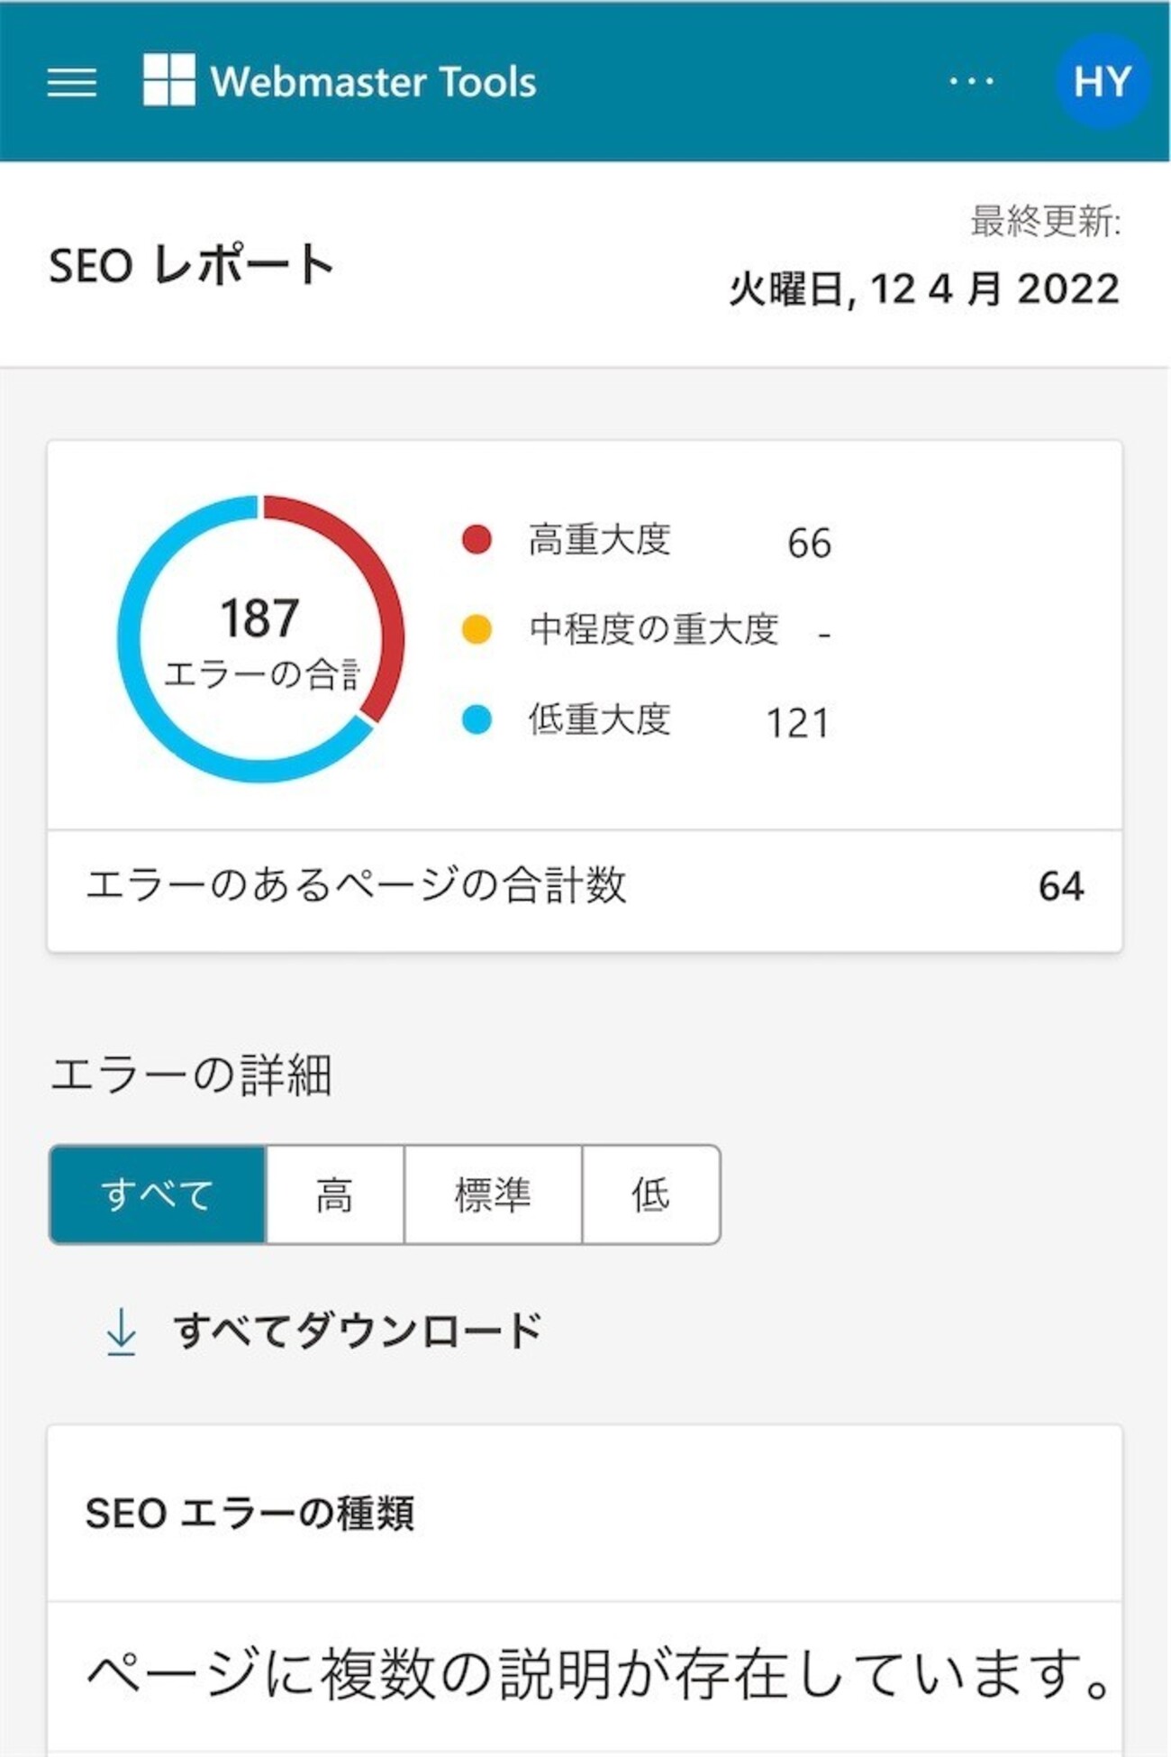
Task: Open the hamburger navigation menu
Action: pos(72,82)
